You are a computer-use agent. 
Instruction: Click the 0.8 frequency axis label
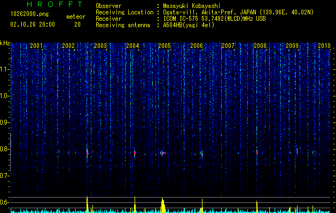5,149
